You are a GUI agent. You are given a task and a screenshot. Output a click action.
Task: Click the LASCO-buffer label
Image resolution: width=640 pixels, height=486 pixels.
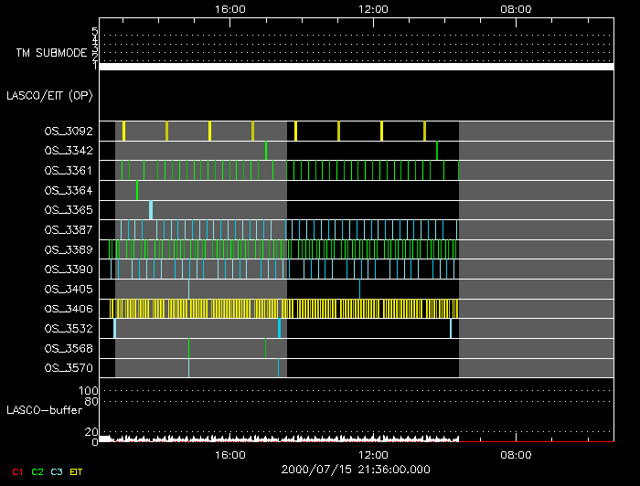point(44,410)
